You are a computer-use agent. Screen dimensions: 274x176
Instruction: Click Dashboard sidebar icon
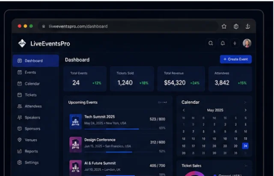click(x=20, y=61)
